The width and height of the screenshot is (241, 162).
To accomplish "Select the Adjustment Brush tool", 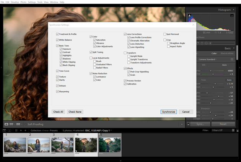I will (210, 43).
